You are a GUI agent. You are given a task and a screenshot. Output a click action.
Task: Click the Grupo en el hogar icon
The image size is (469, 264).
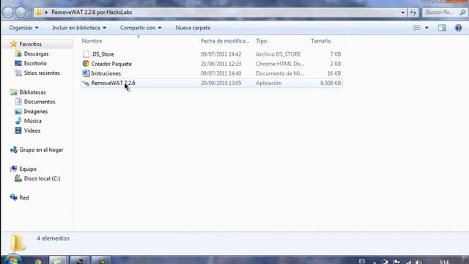pyautogui.click(x=13, y=150)
